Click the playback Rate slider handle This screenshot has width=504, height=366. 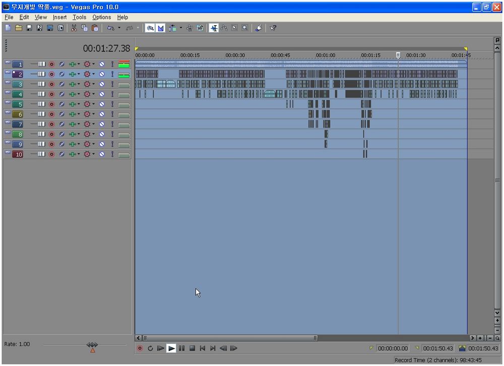tap(92, 345)
